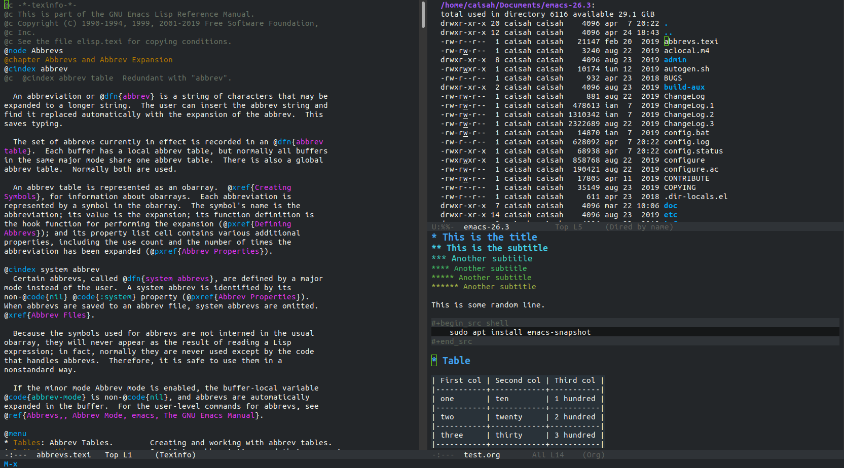Select configure.ac file entry
844x468 pixels.
coord(691,169)
